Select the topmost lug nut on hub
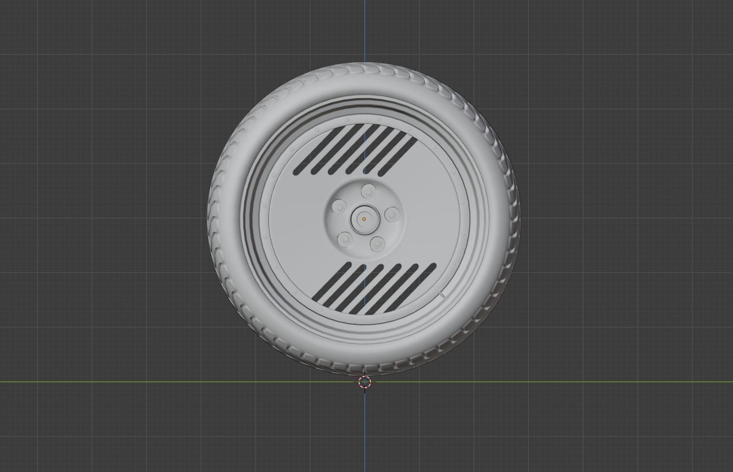 [369, 191]
